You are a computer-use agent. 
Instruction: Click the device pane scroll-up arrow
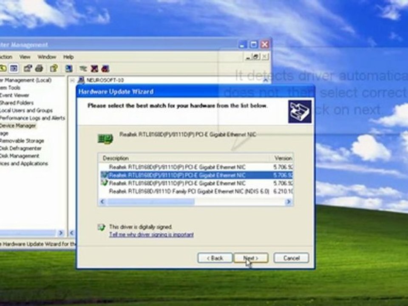(x=265, y=80)
